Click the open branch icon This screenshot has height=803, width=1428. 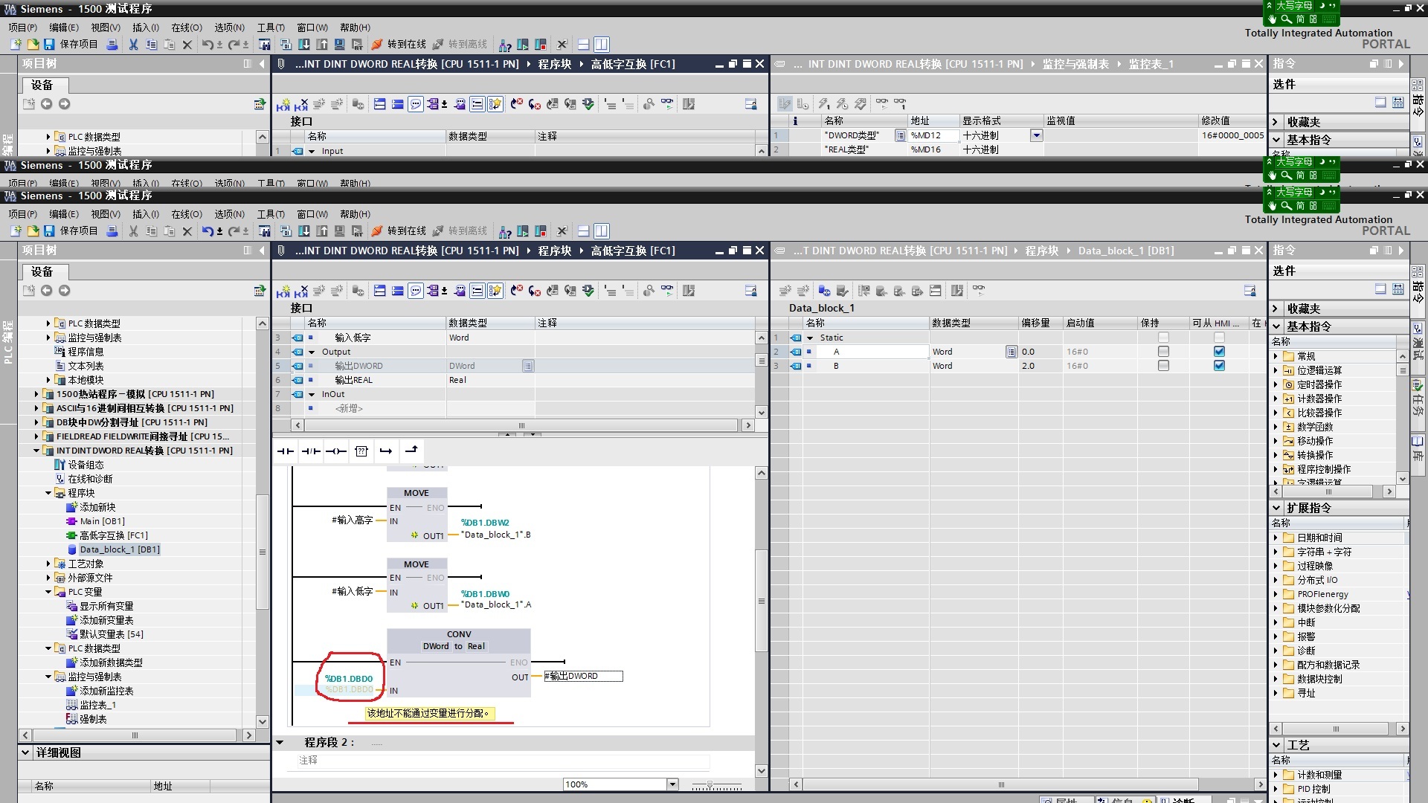coord(386,451)
